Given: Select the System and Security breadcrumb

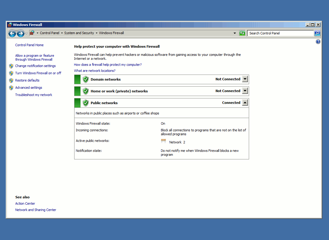Looking at the screenshot, I should coord(79,33).
